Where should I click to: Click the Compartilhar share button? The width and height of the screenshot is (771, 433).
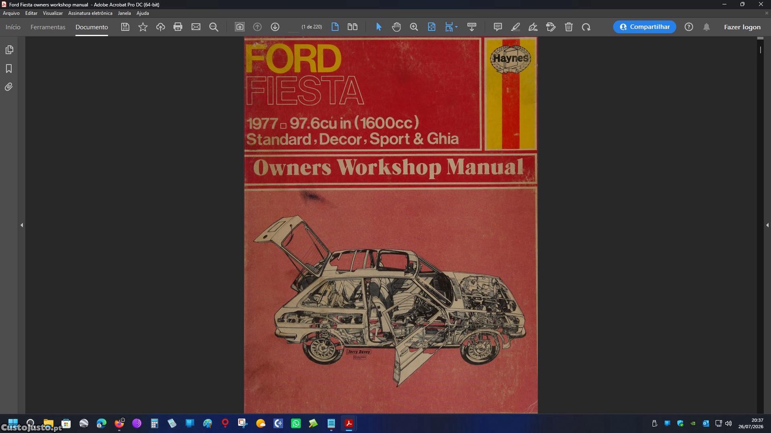[645, 27]
